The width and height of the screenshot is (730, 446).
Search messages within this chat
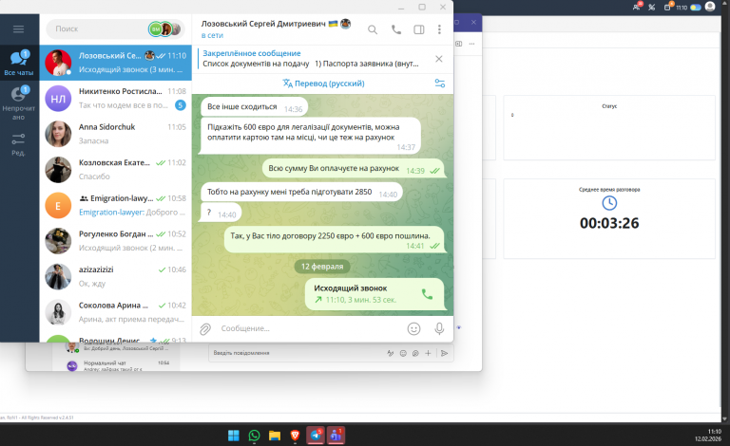pyautogui.click(x=373, y=29)
